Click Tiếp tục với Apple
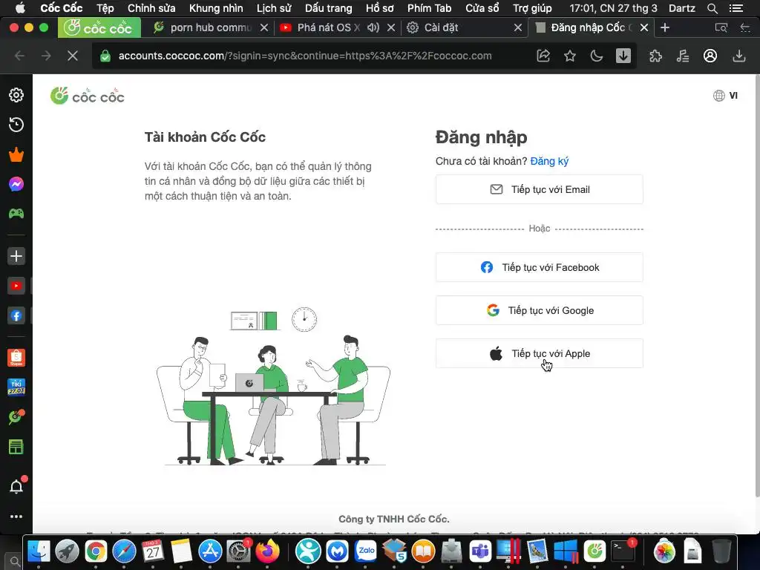760x570 pixels. point(540,353)
